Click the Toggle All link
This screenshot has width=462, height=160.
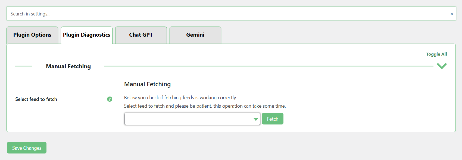(x=436, y=54)
